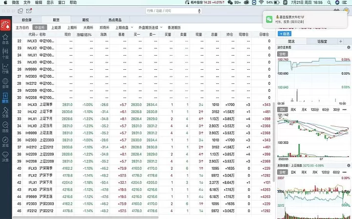Open the 窗口 menu

click(62, 2)
